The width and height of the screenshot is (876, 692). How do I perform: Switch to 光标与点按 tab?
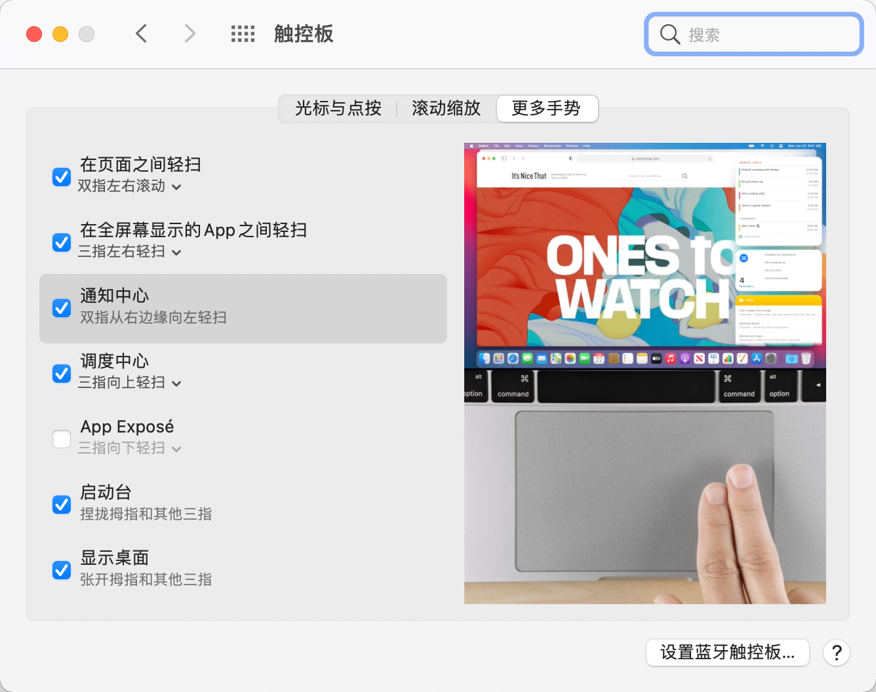pyautogui.click(x=338, y=109)
